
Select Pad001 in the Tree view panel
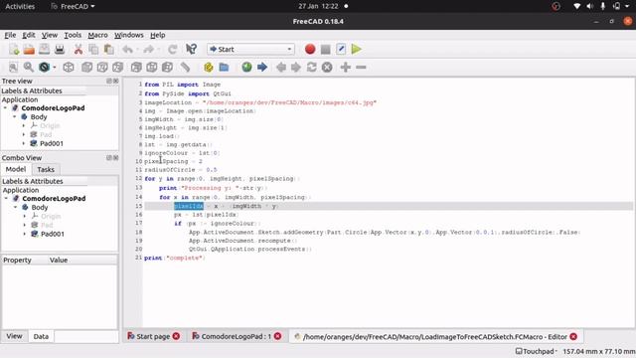(x=52, y=143)
